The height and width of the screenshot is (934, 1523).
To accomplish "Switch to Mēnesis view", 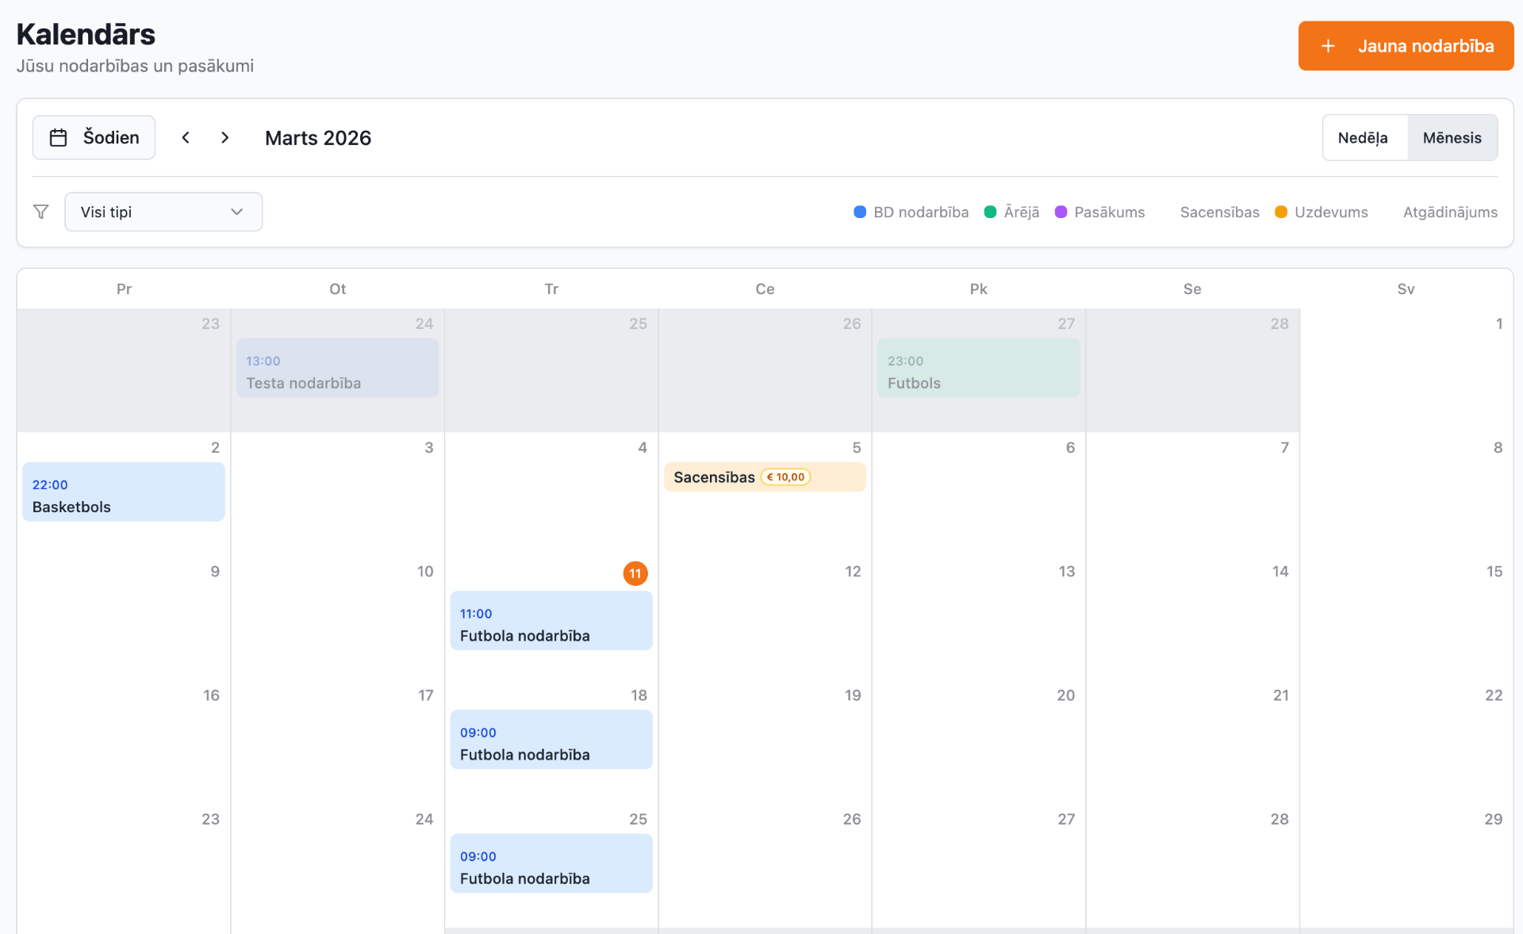I will pos(1452,138).
